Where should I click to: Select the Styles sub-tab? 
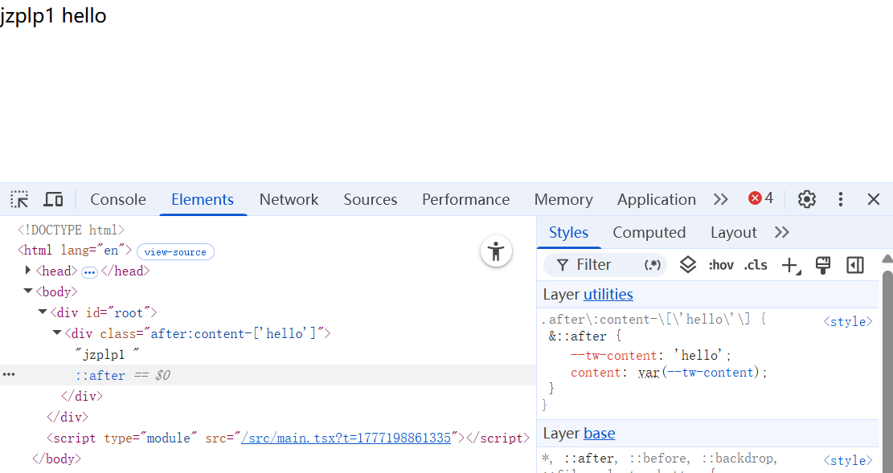(568, 232)
